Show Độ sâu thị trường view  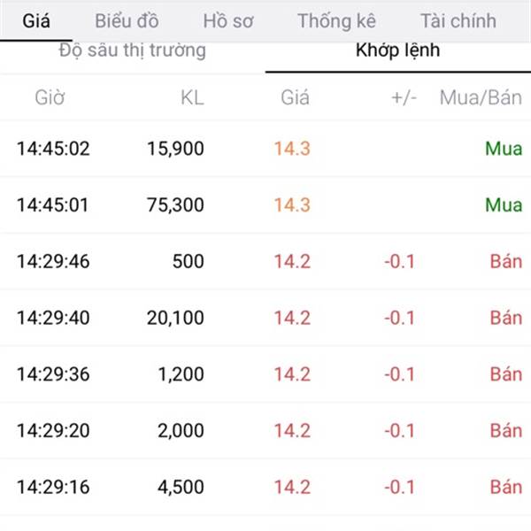pyautogui.click(x=133, y=50)
